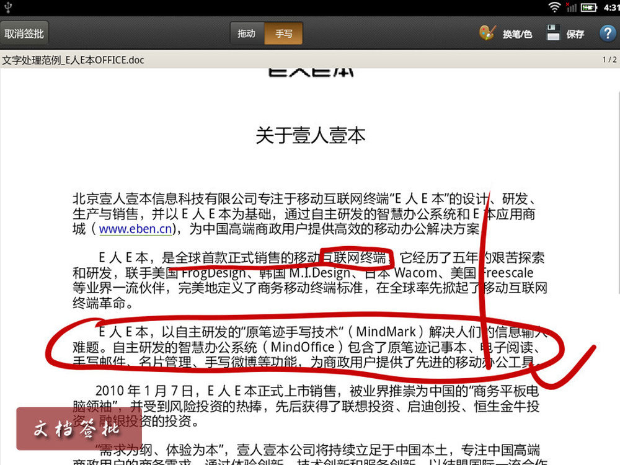This screenshot has width=620, height=465.
Task: Tap the USB connection icon in status bar
Action: (8, 7)
